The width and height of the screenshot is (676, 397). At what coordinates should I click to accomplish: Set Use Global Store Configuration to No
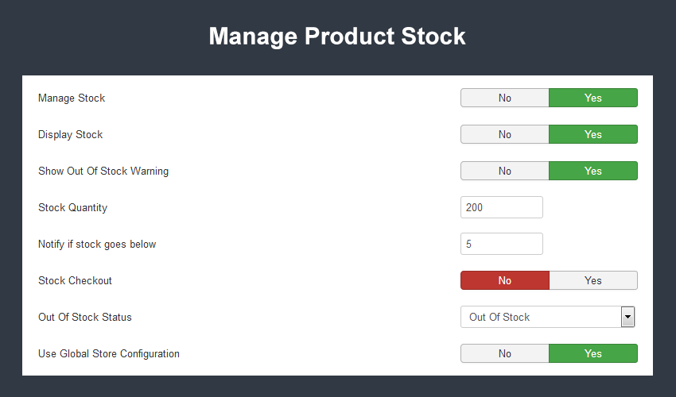(505, 353)
